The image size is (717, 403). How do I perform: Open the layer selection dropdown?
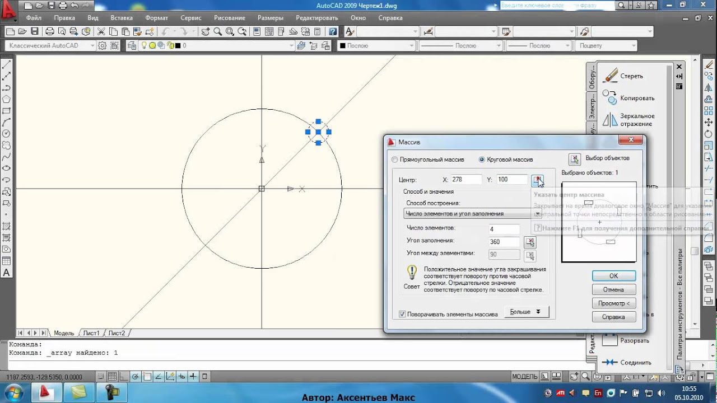click(217, 46)
